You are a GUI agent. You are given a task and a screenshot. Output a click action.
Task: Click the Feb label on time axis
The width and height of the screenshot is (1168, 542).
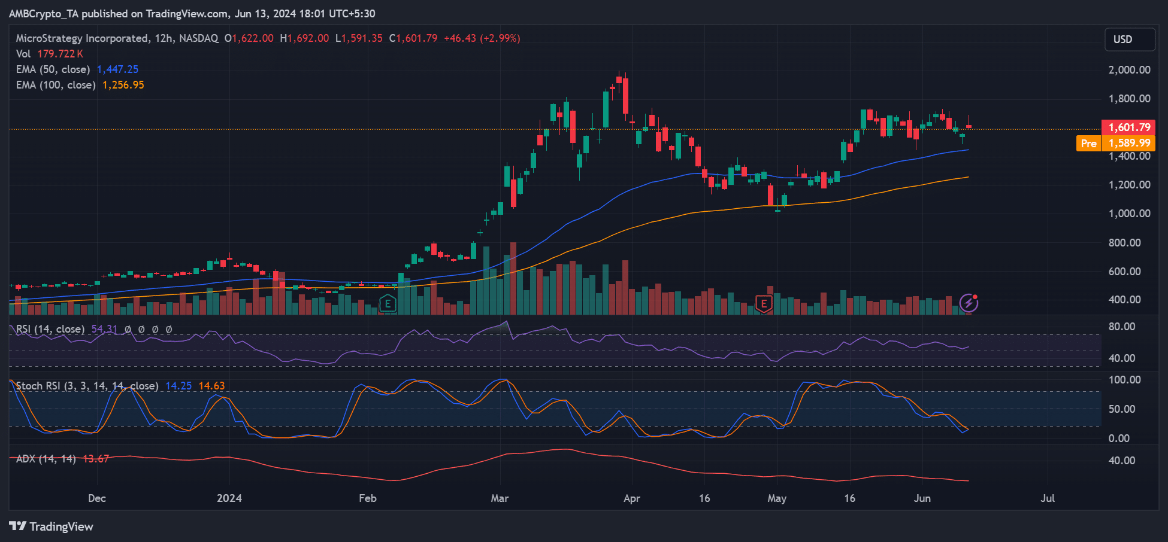(x=368, y=498)
